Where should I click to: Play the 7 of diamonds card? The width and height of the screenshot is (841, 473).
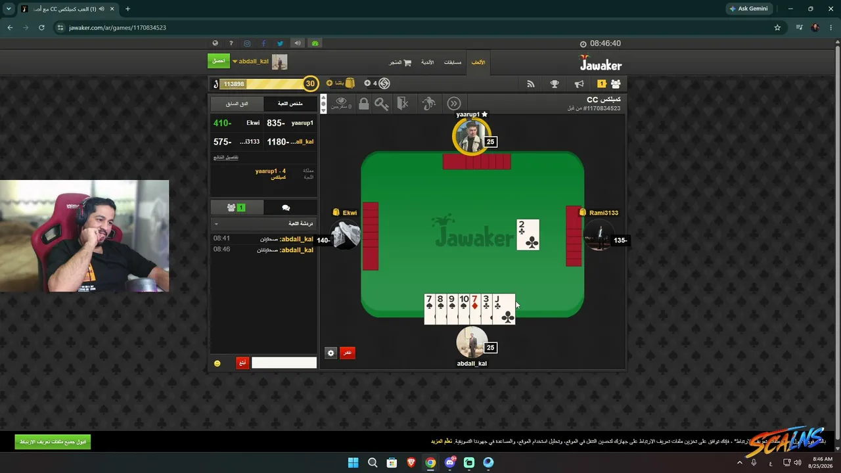point(475,309)
